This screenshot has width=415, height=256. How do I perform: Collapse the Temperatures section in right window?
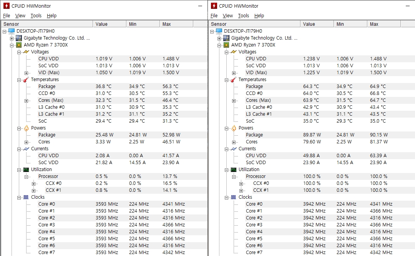[227, 80]
